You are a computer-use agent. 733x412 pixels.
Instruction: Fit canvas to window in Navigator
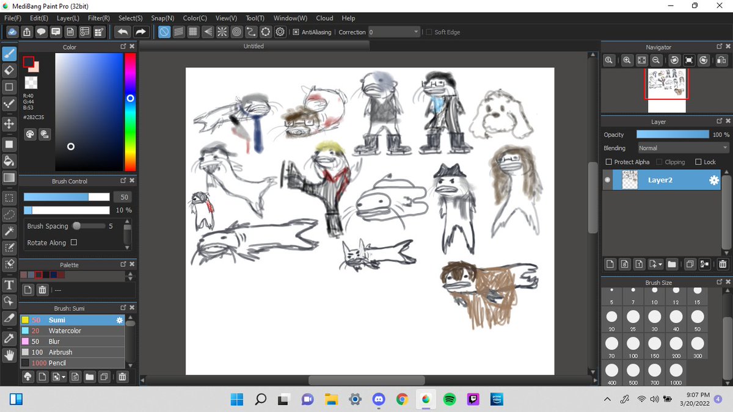[641, 60]
